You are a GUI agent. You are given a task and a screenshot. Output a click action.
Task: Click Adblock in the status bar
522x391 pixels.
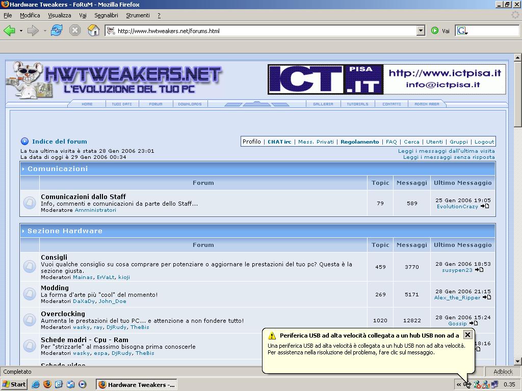point(503,372)
